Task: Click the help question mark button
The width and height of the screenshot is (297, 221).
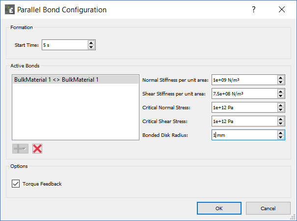Action: pos(254,9)
